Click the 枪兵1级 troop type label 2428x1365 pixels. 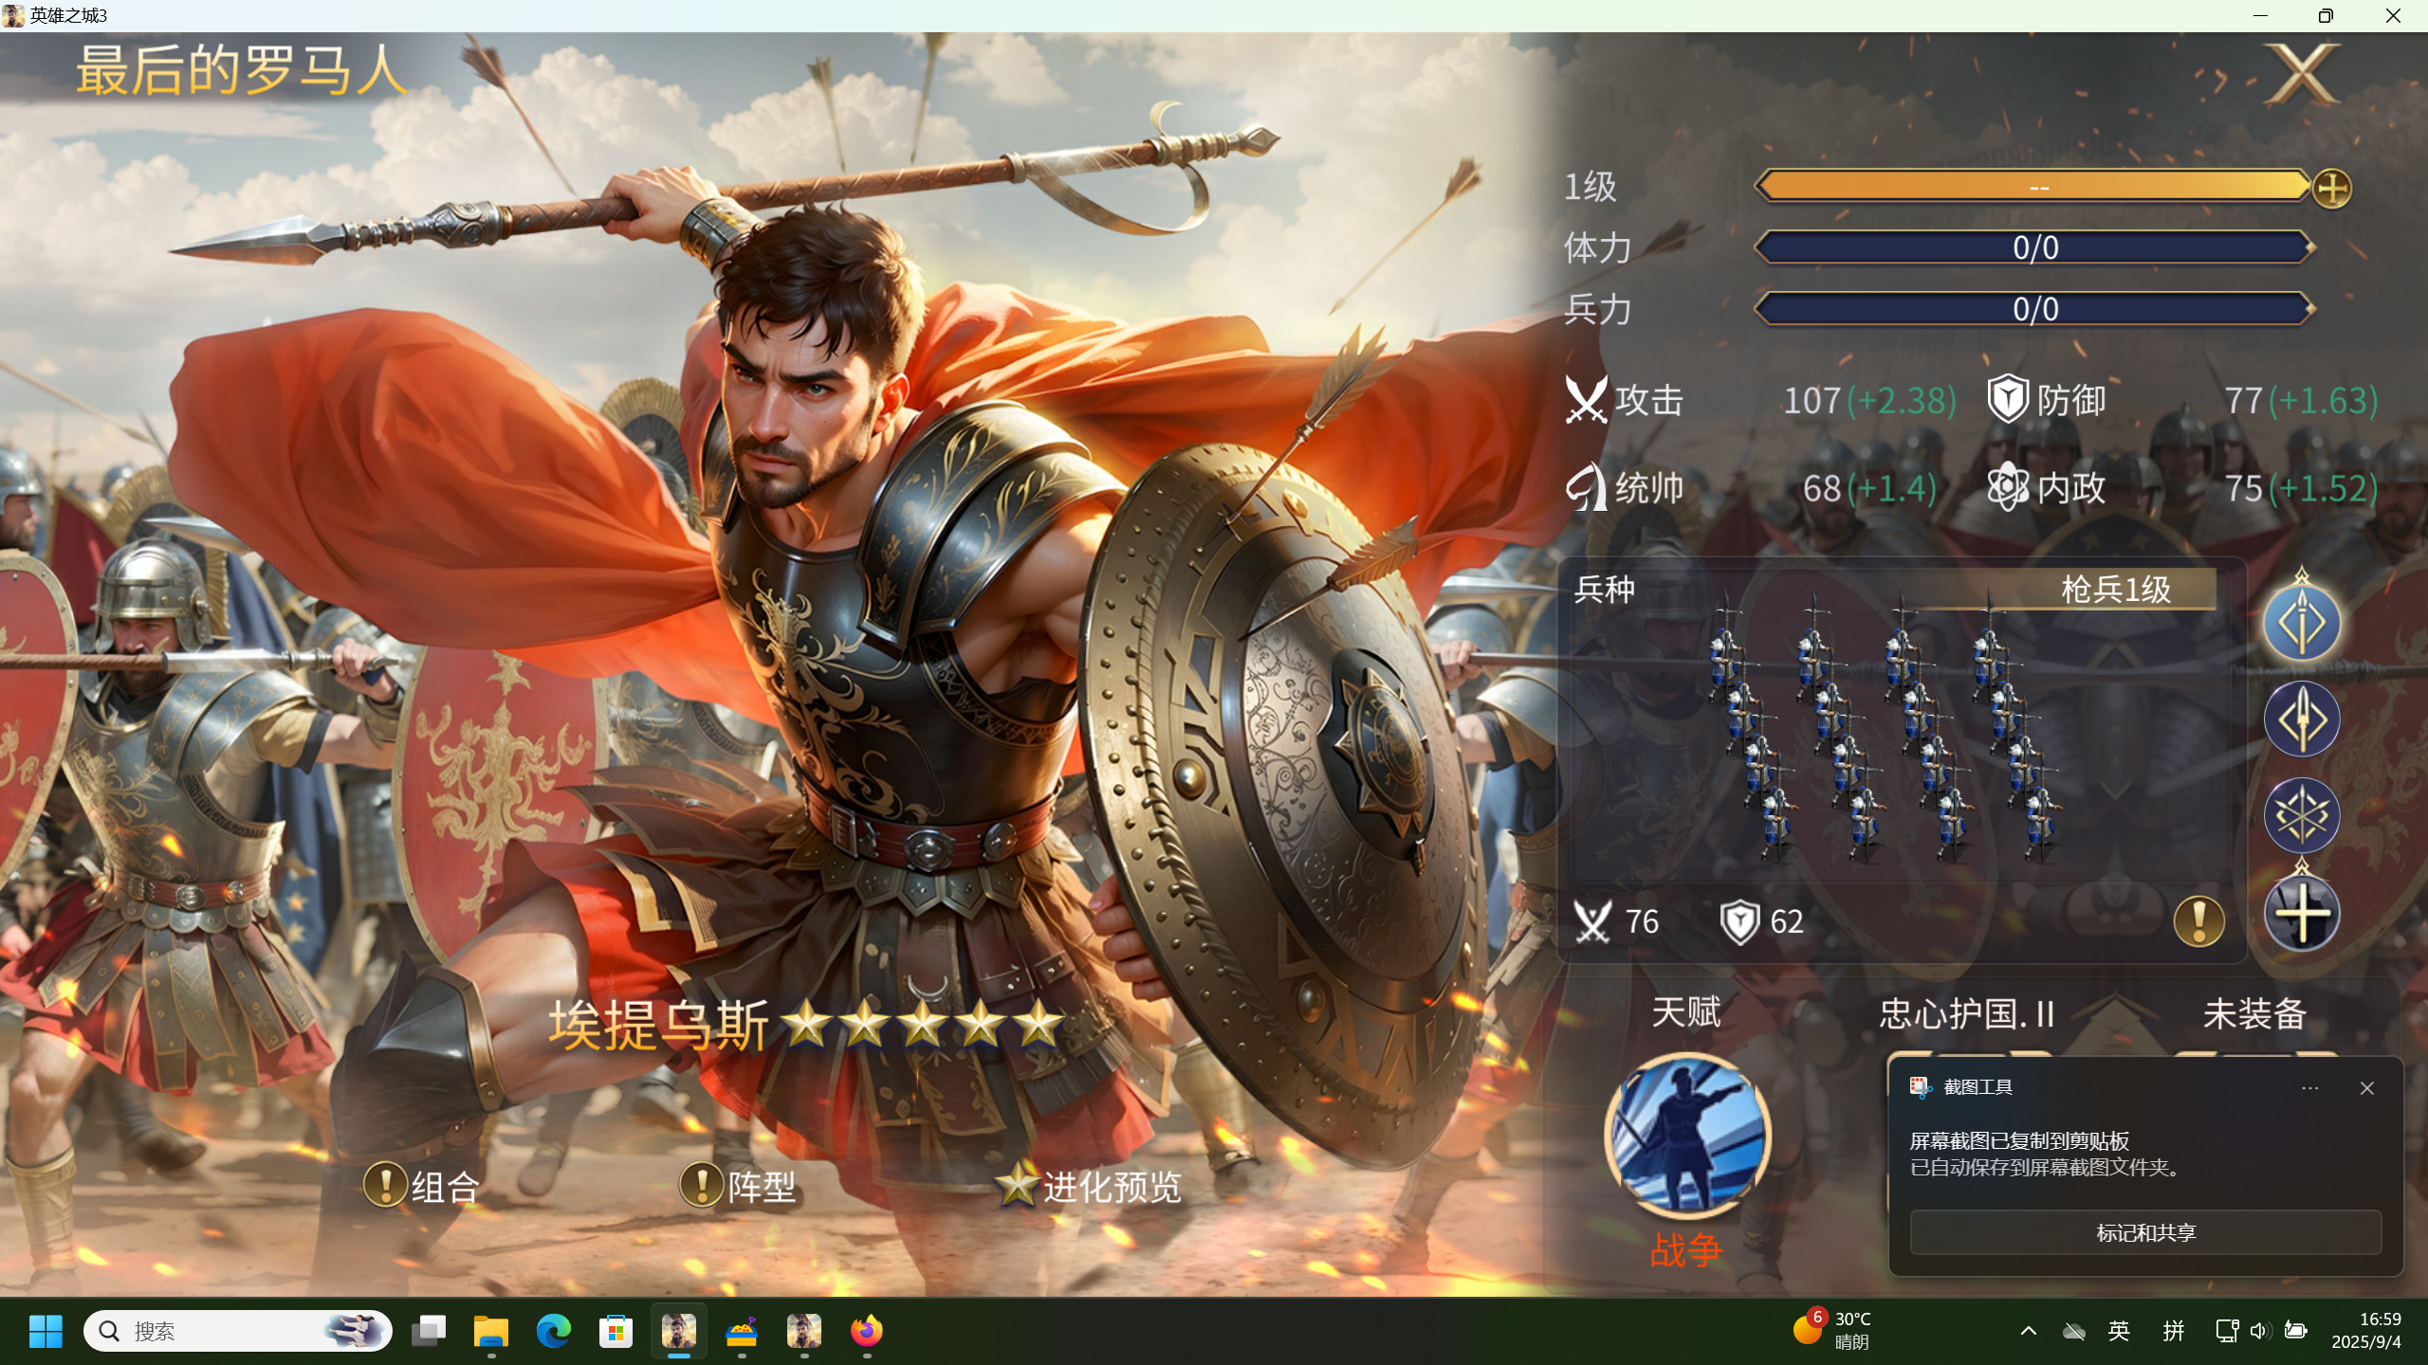2116,589
